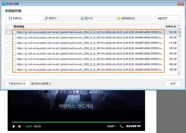Click the list scrollbar down arrow
This screenshot has height=133, width=186.
pos(180,74)
